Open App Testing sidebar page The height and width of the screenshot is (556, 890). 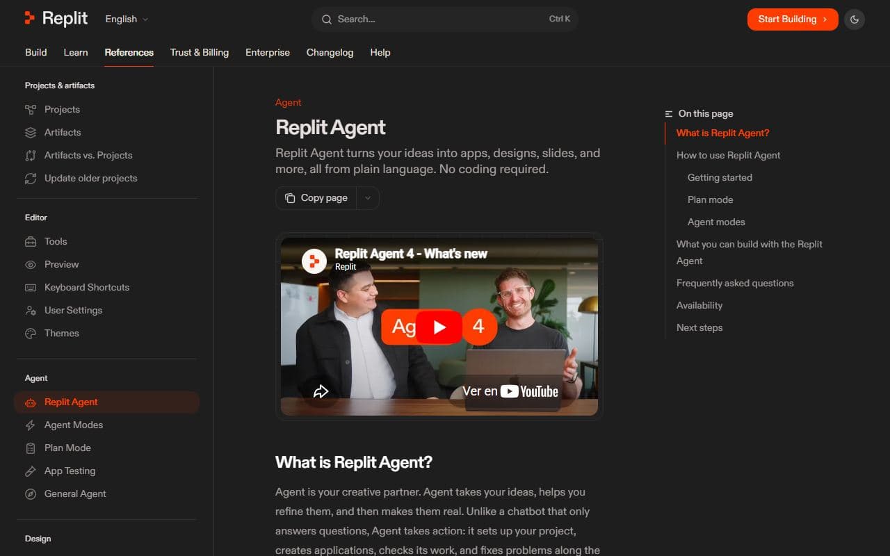point(107,471)
